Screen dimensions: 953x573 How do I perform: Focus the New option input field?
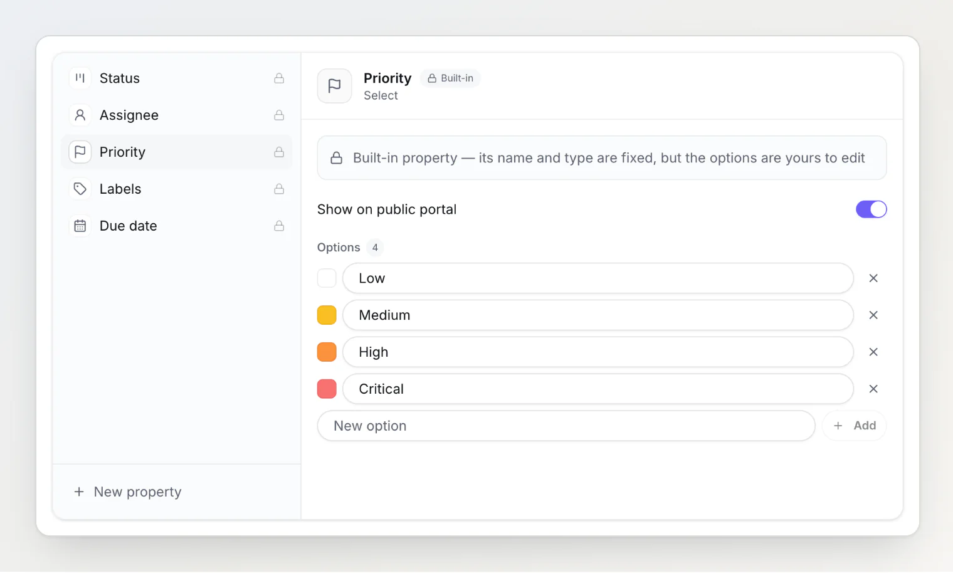tap(566, 426)
